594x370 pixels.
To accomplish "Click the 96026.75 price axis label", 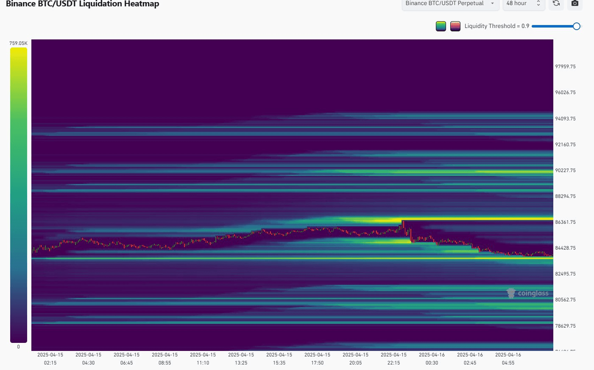I will point(566,92).
